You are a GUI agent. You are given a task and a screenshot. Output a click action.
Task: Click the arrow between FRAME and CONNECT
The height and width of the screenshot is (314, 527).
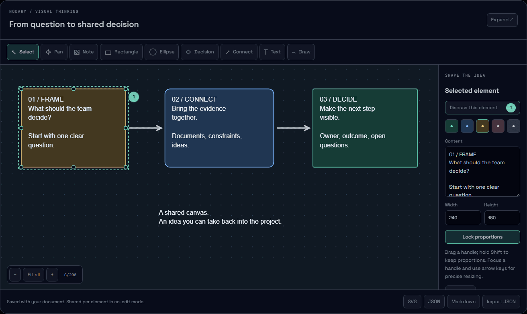(146, 128)
